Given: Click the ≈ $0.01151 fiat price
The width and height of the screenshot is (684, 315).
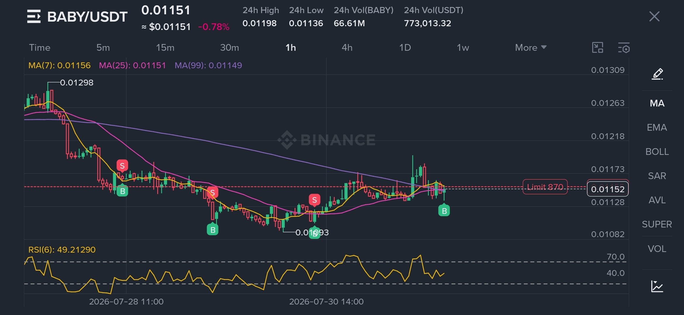Looking at the screenshot, I should tap(166, 27).
